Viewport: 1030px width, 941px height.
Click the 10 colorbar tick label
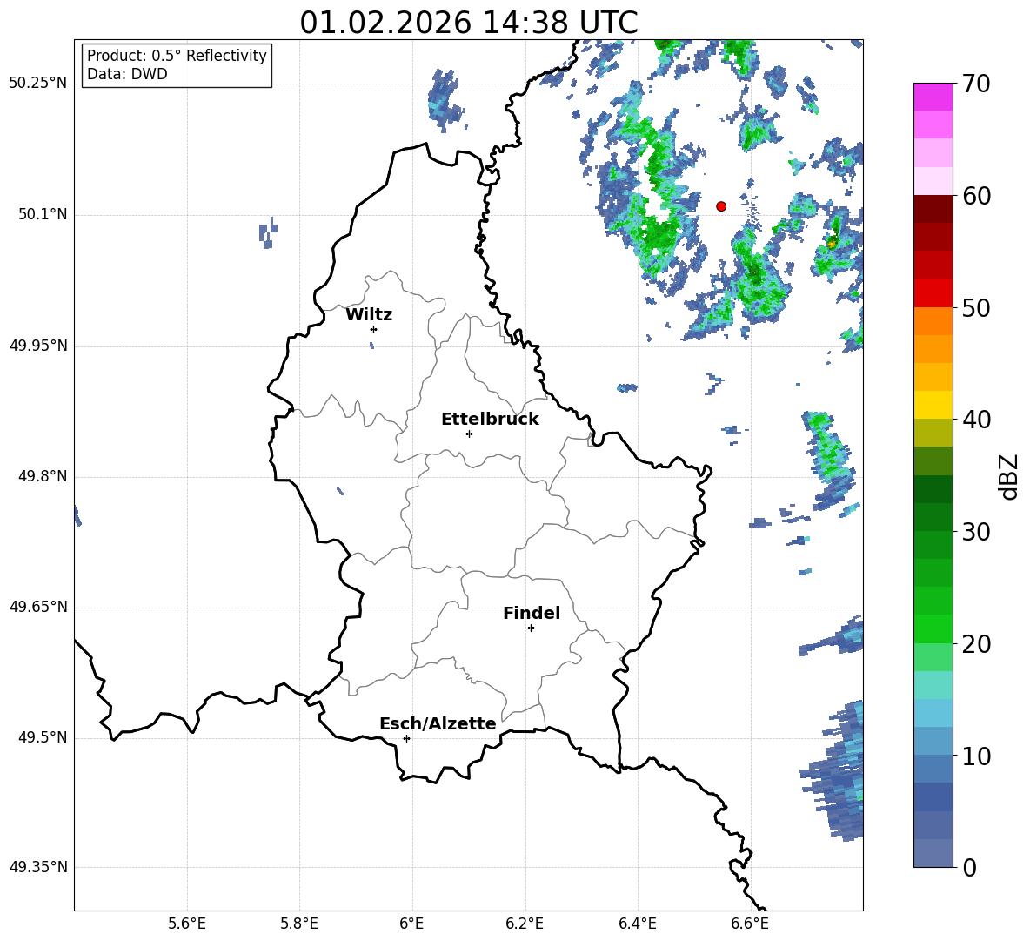[976, 756]
